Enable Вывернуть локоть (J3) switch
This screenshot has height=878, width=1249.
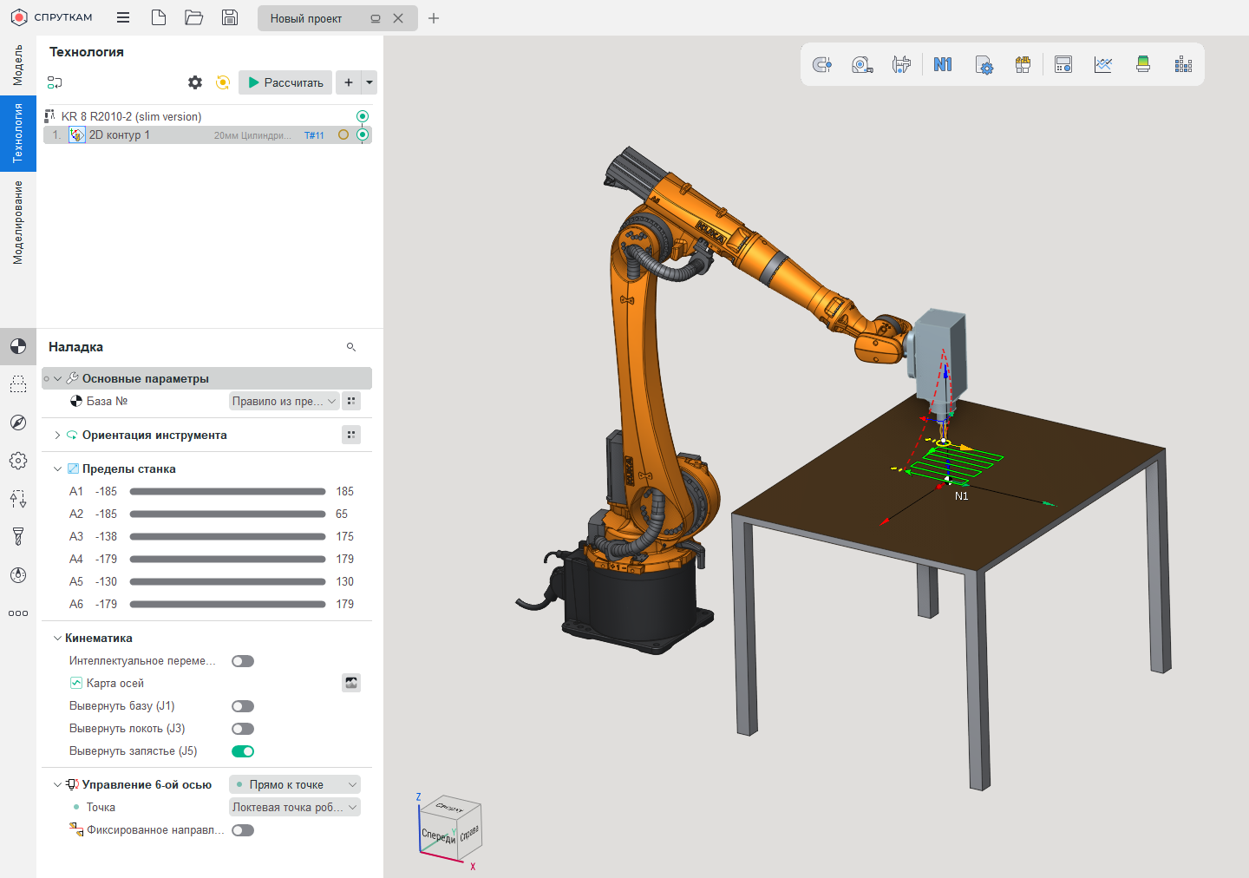coord(243,729)
